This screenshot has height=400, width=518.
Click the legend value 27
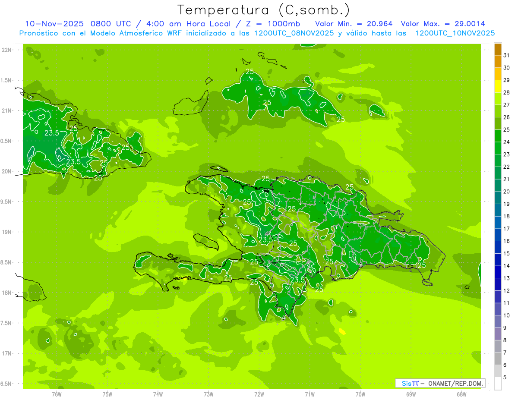point(507,105)
